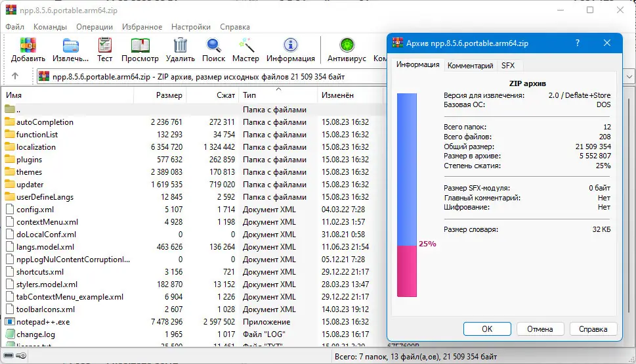Sort by the Тип column header
The image size is (636, 364).
[278, 95]
